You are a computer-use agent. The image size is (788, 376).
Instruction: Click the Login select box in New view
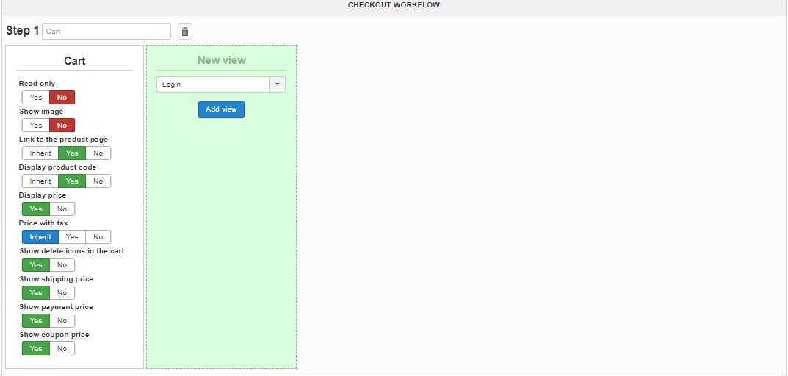pos(220,84)
